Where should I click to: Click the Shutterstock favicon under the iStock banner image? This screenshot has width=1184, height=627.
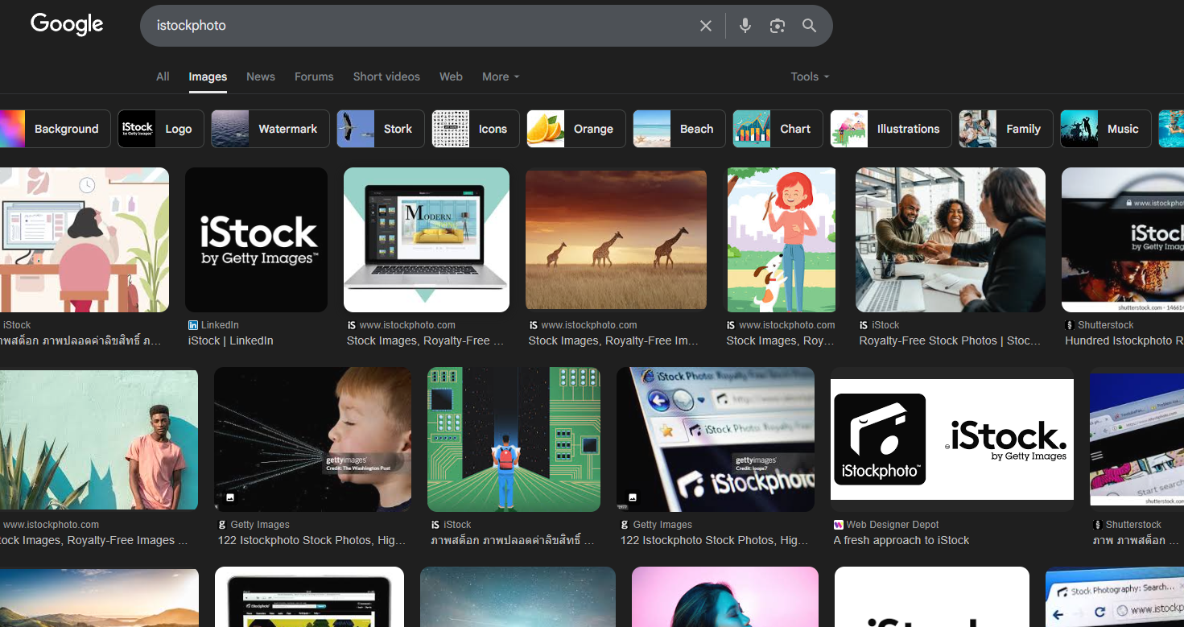pyautogui.click(x=1068, y=324)
